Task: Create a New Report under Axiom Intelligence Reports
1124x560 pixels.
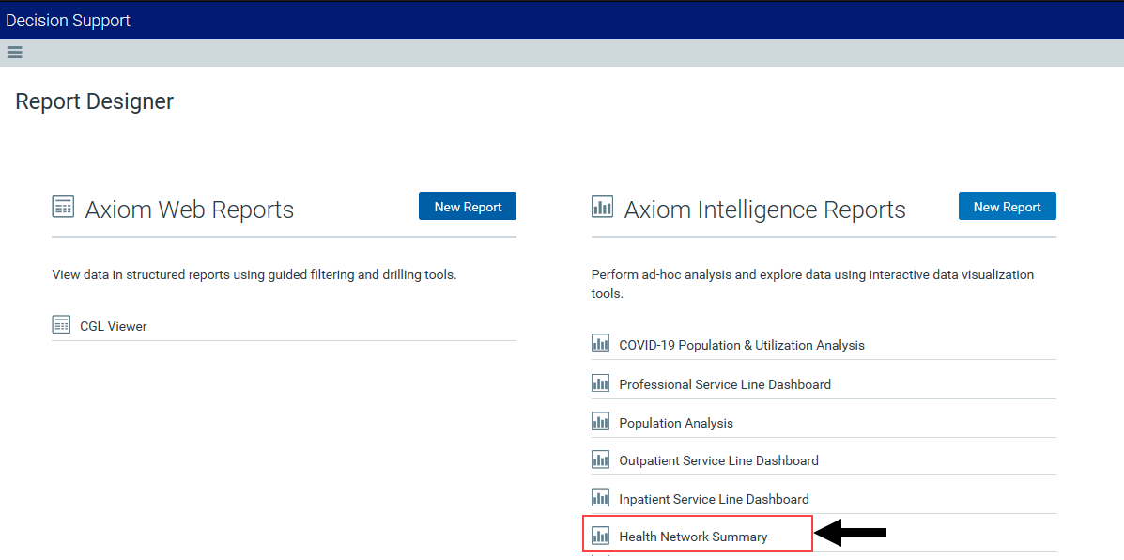Action: 1008,206
